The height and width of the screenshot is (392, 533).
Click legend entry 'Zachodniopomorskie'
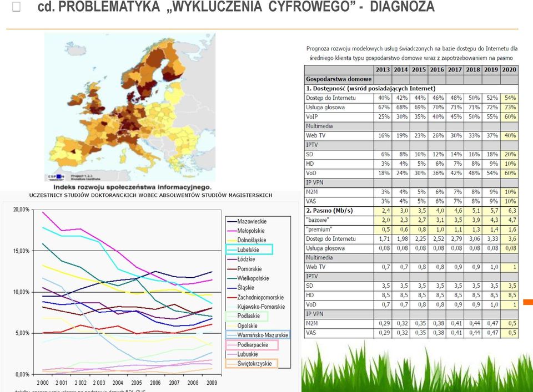tap(260, 297)
